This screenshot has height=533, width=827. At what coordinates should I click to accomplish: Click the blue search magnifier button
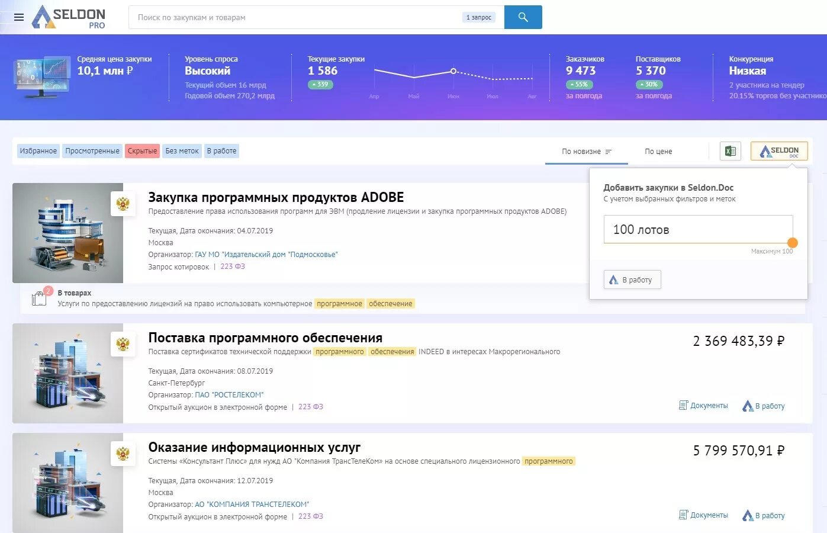coord(523,17)
